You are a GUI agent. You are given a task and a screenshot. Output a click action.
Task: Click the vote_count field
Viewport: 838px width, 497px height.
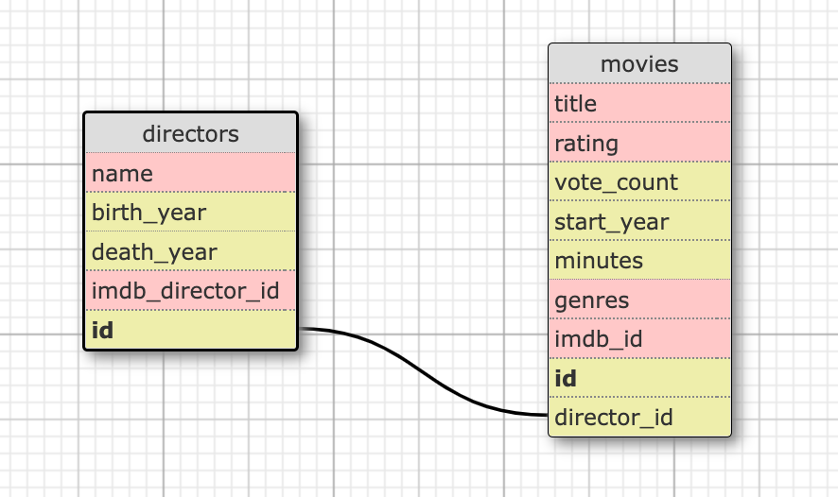coord(639,182)
